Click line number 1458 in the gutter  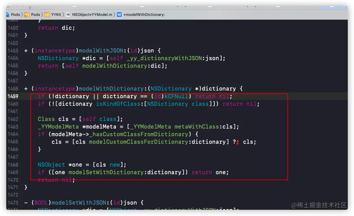(x=13, y=89)
